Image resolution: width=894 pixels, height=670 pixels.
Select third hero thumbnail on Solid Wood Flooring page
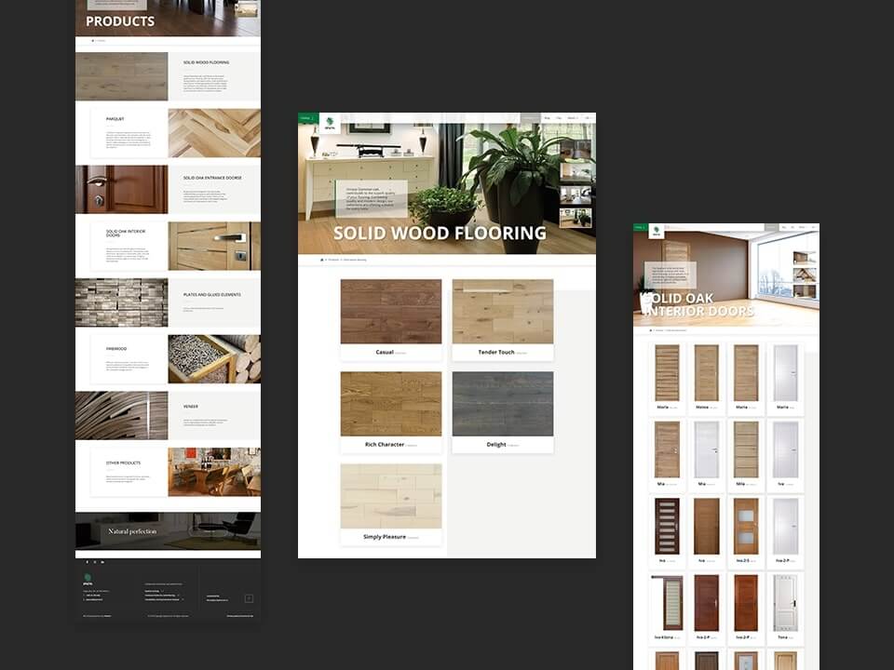(576, 195)
